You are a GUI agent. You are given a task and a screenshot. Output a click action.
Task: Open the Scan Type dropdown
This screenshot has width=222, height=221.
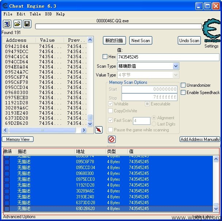176,66
